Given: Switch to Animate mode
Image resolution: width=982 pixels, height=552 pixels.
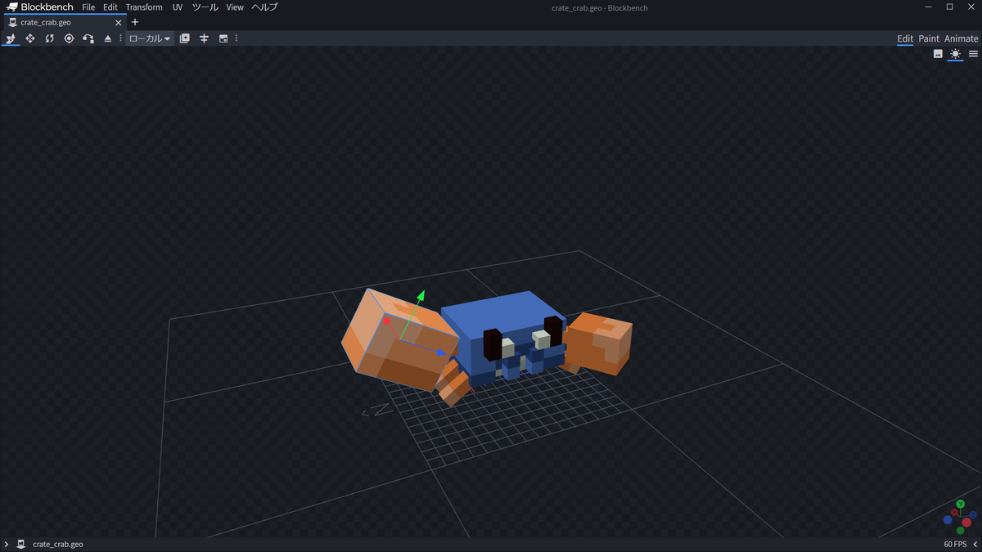Looking at the screenshot, I should [x=962, y=38].
